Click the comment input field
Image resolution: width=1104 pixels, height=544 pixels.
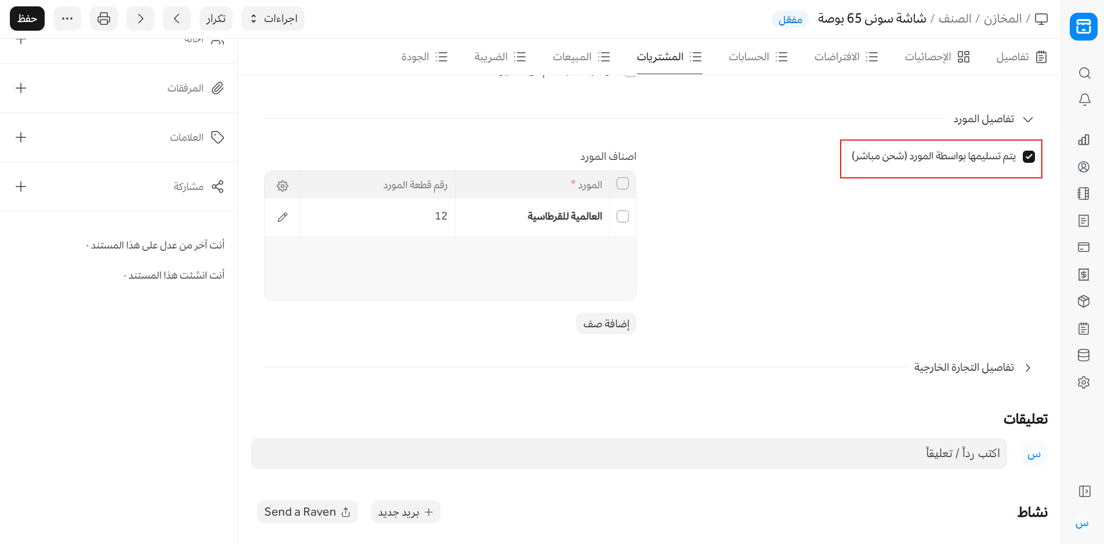coord(629,454)
